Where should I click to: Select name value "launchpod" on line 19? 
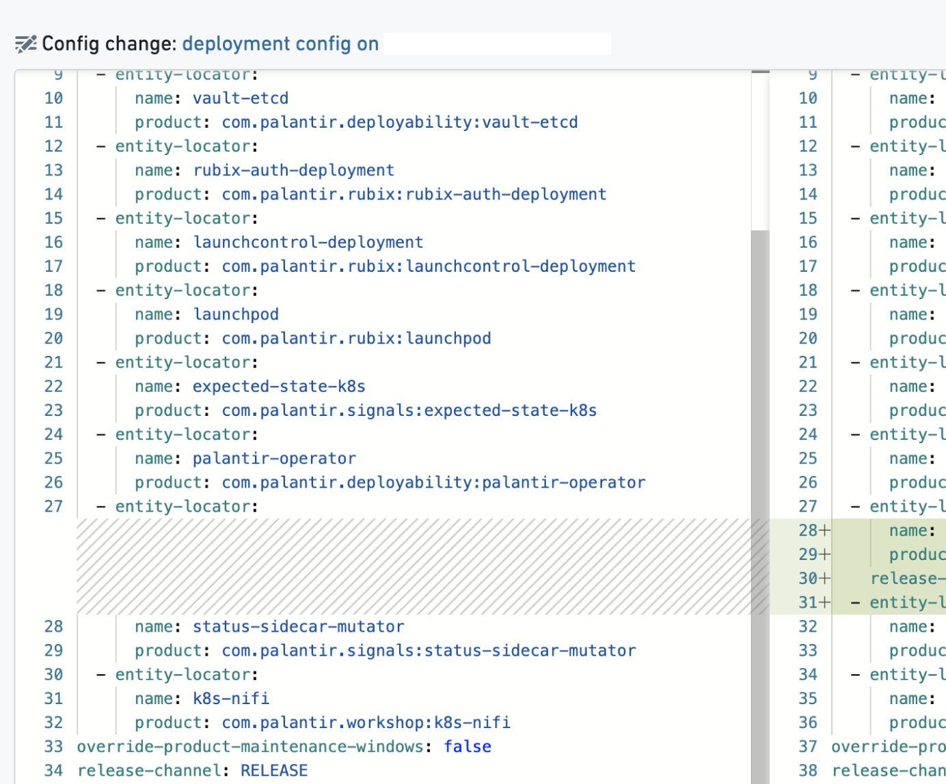pos(236,314)
